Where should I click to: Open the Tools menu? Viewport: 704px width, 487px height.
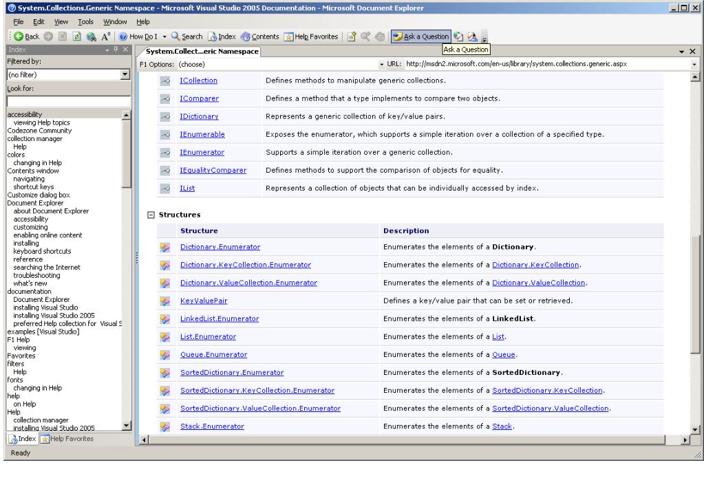[x=85, y=21]
